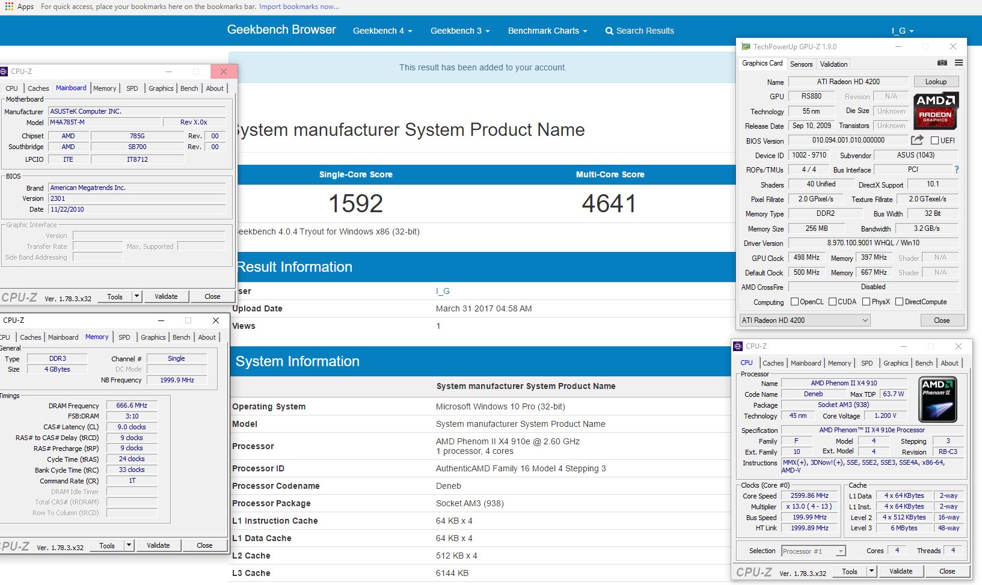Open About tab in the CPU-Z Mainboard window
This screenshot has width=982, height=585.
pyautogui.click(x=215, y=88)
